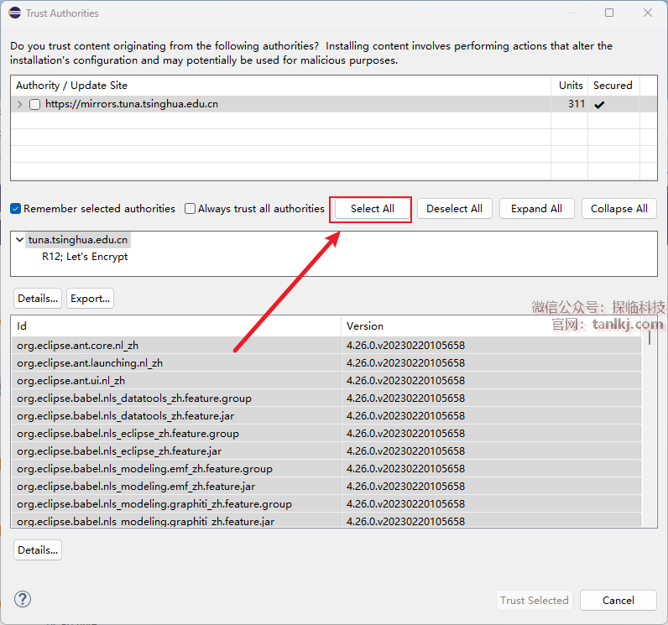Check the mirrors.tuna.tsinghua.edu.cn authority checkbox
This screenshot has width=668, height=625.
34,105
